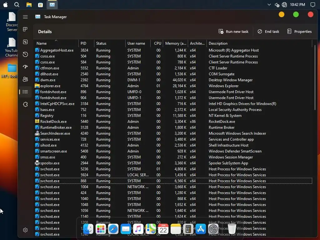The height and width of the screenshot is (240, 320).
Task: Open the Processes page in sidebar
Action: tap(25, 29)
